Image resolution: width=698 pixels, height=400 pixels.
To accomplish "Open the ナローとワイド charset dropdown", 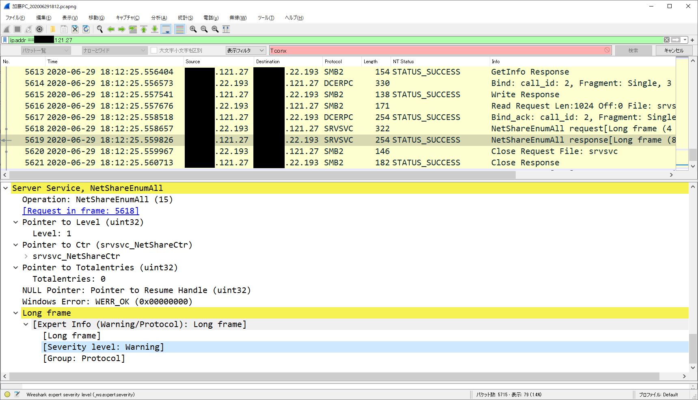I will point(114,50).
